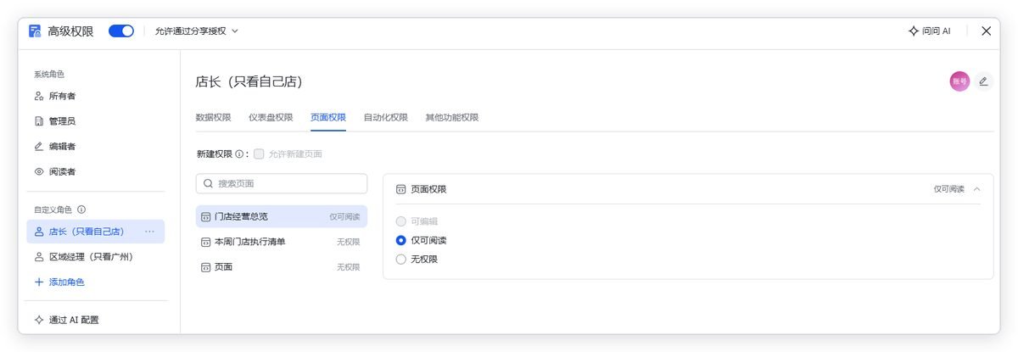Select the 门店经营总览 page row
Screen dimensions: 1018x352
pos(282,216)
